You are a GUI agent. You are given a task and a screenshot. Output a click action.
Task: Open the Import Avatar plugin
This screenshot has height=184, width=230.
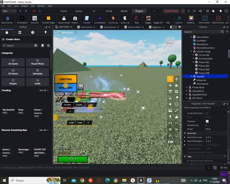point(64,20)
